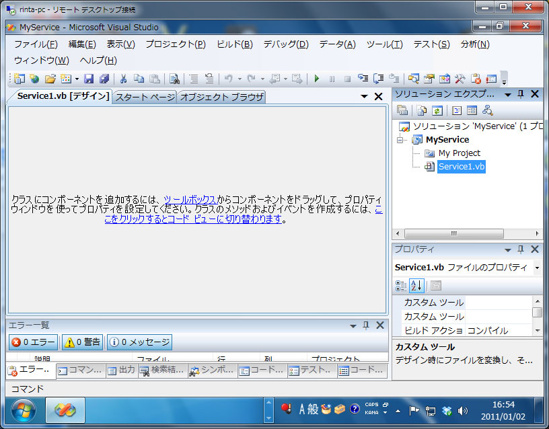Toggle the 0 警告 warnings filter
The image size is (549, 429).
point(82,342)
